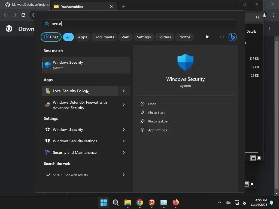
Task: Reload the Chrome page
Action: click(23, 15)
